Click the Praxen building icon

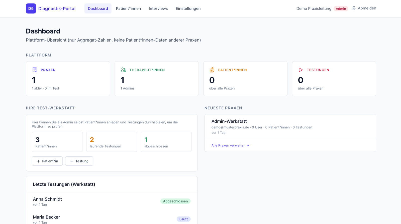point(35,70)
